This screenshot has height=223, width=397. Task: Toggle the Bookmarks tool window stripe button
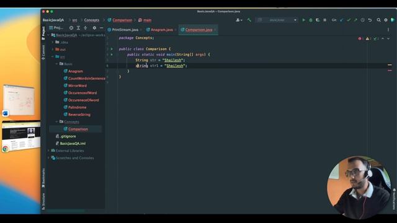43,178
